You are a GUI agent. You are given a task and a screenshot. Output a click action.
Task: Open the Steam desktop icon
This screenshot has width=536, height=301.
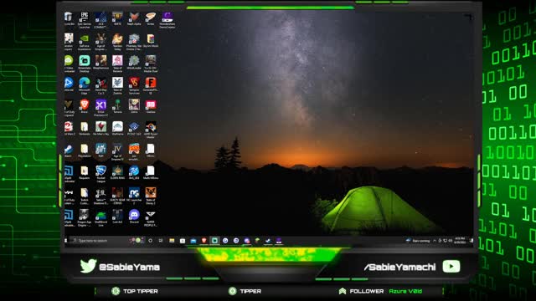[69, 150]
